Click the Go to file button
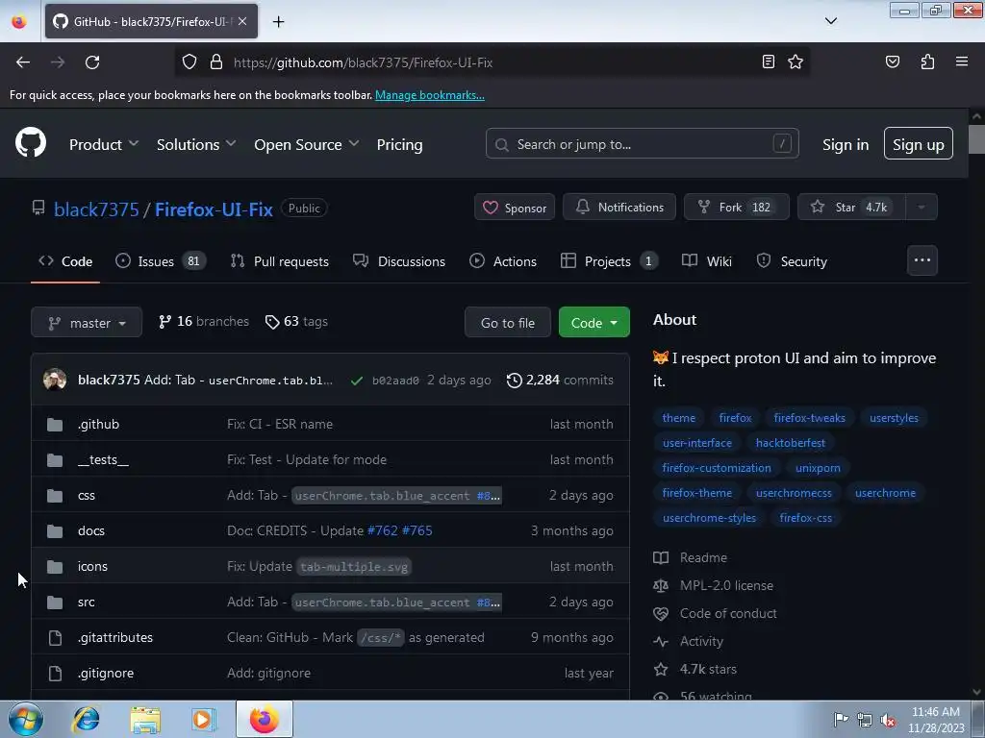Viewport: 985px width, 738px height. (508, 323)
